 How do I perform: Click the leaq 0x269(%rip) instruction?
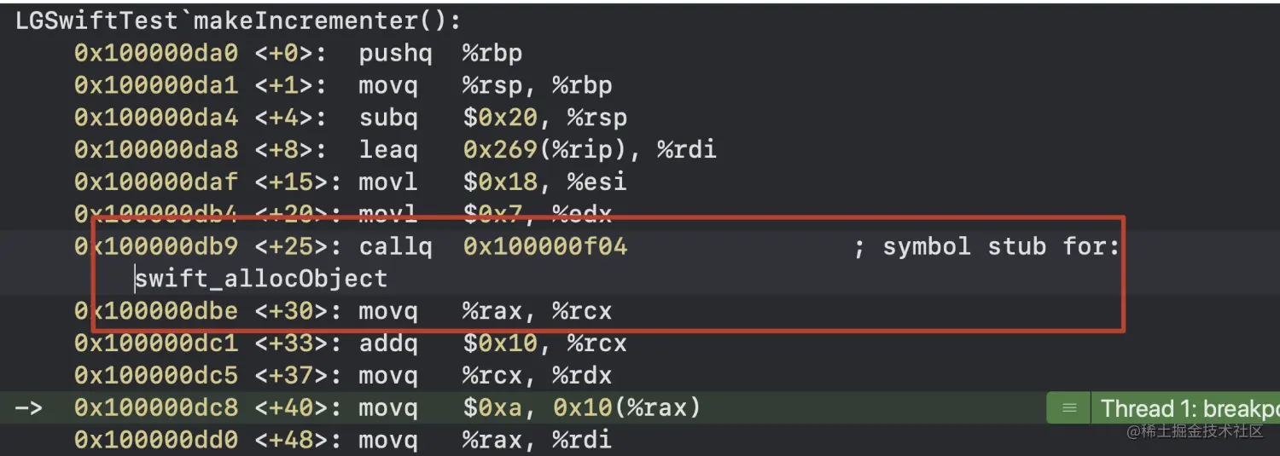click(538, 150)
